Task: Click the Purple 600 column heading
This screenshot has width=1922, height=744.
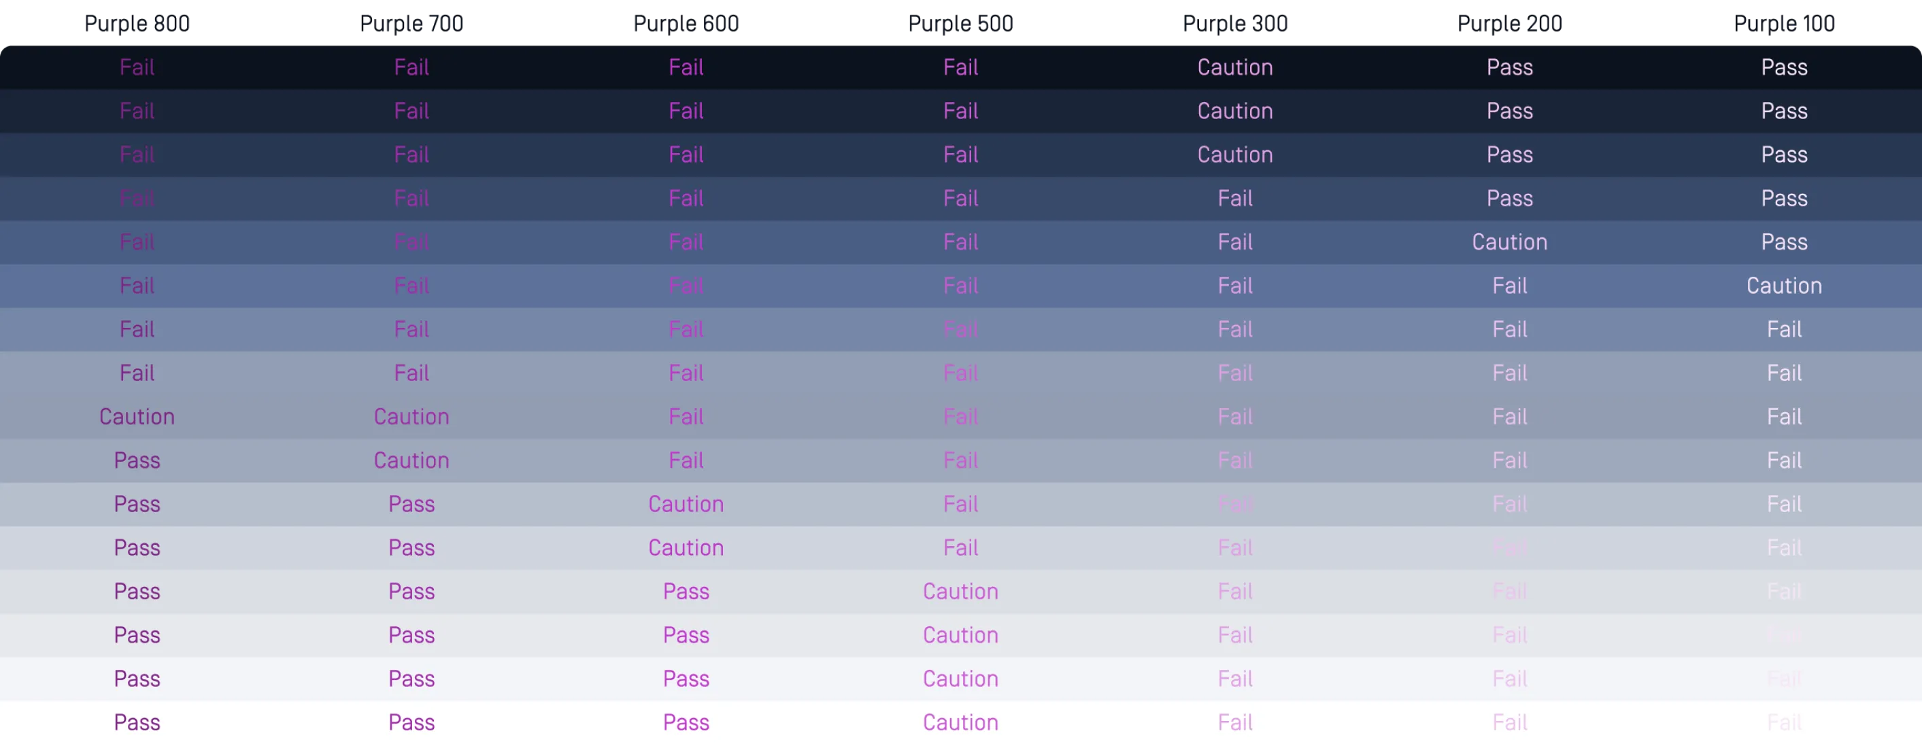Action: pos(686,23)
